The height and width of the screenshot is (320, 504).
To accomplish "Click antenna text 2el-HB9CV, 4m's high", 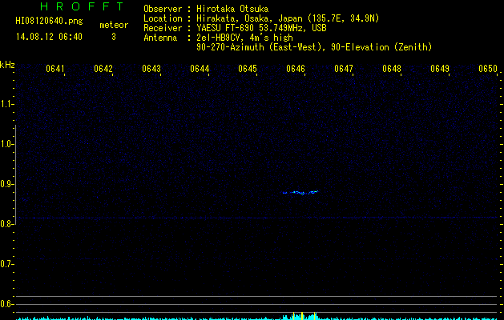I will click(244, 38).
